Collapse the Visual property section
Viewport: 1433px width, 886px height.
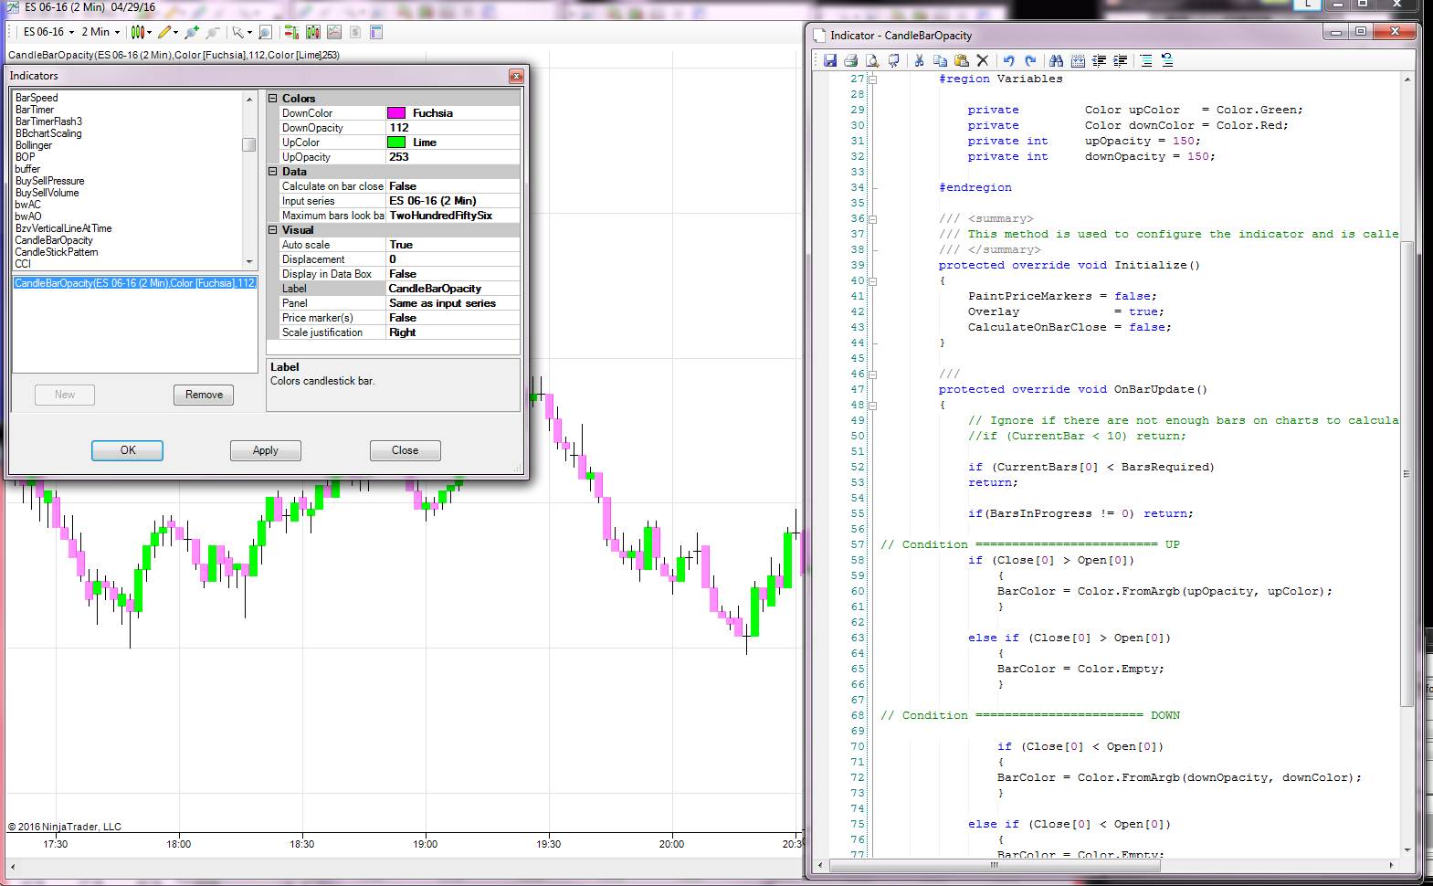tap(272, 230)
